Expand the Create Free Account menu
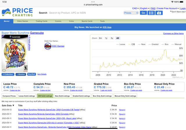 pyautogui.click(x=168, y=8)
